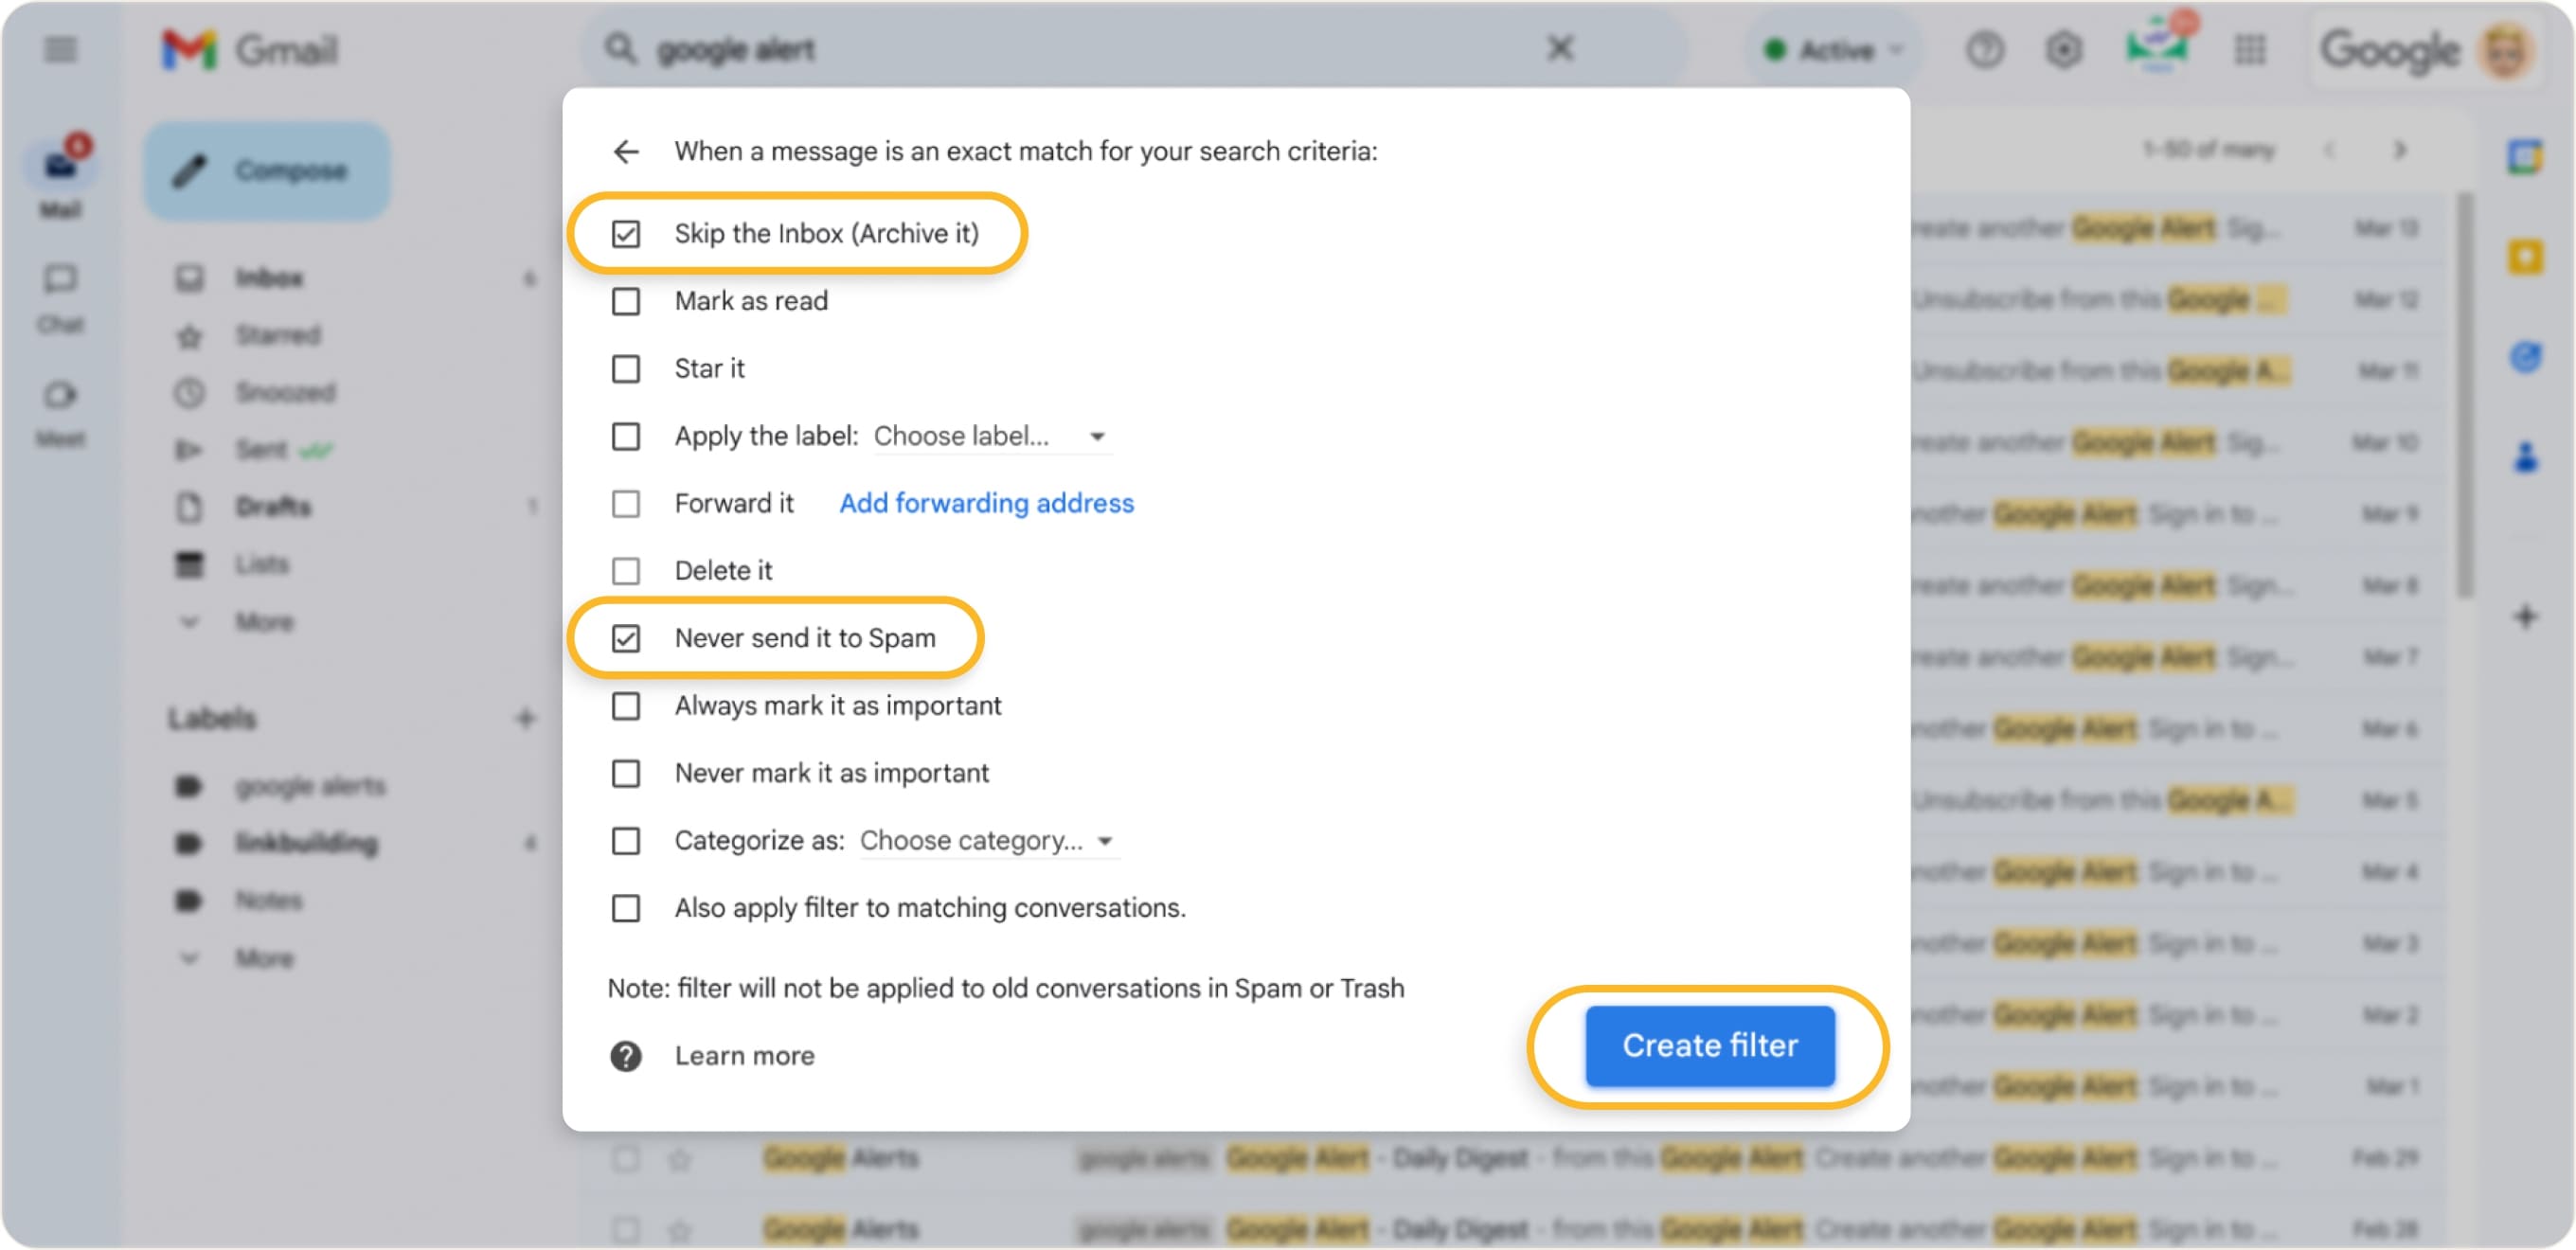Image resolution: width=2576 pixels, height=1250 pixels.
Task: Click the Add forwarding address link
Action: [985, 503]
